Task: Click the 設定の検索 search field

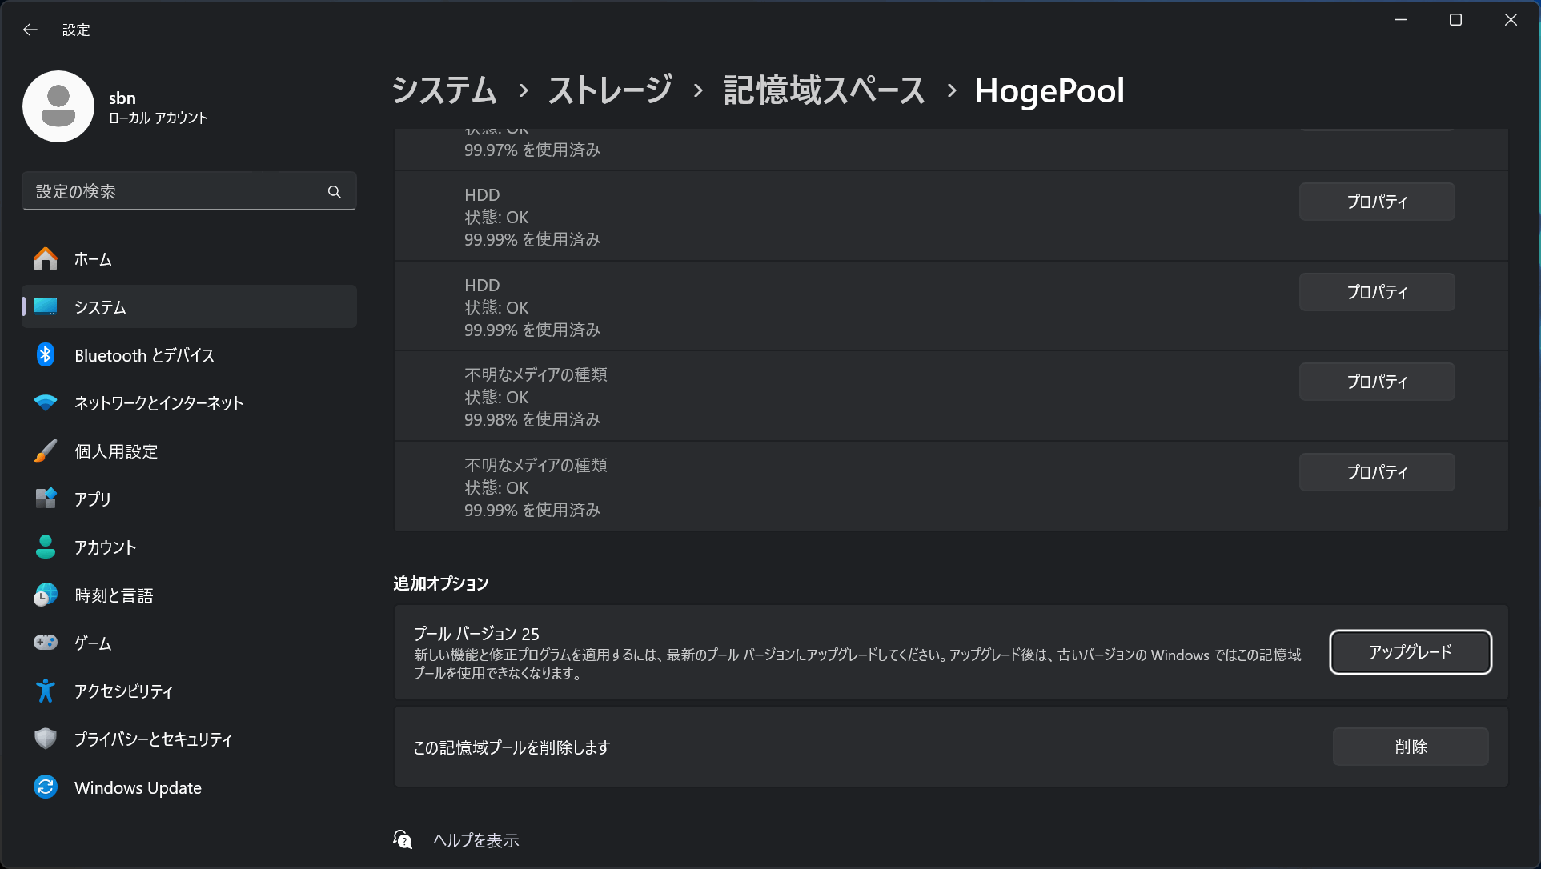Action: (x=189, y=190)
